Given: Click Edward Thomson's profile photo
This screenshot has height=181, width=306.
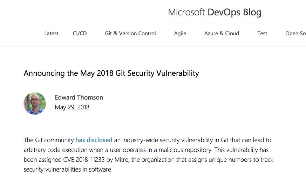Looking at the screenshot, I should 35,103.
